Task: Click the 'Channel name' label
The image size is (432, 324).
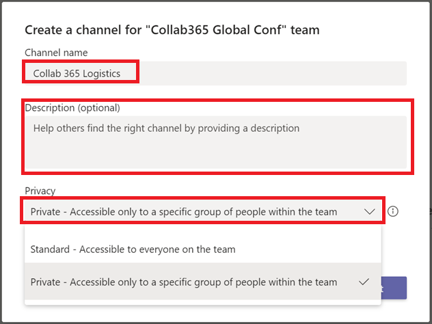Action: click(56, 53)
